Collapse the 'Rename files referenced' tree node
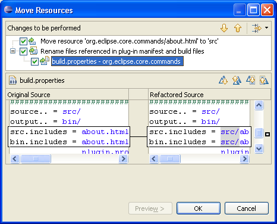Screen dimensions: 277x224 pos(12,51)
